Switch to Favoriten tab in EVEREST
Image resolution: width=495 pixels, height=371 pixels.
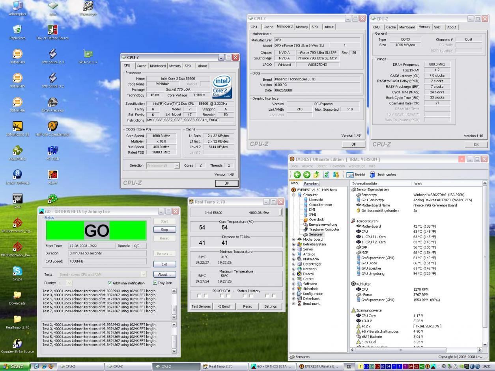coord(311,184)
